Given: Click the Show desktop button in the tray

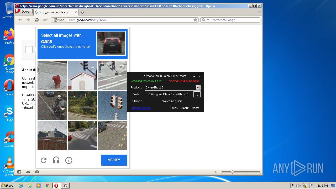Looking at the screenshot, I should tap(333, 186).
